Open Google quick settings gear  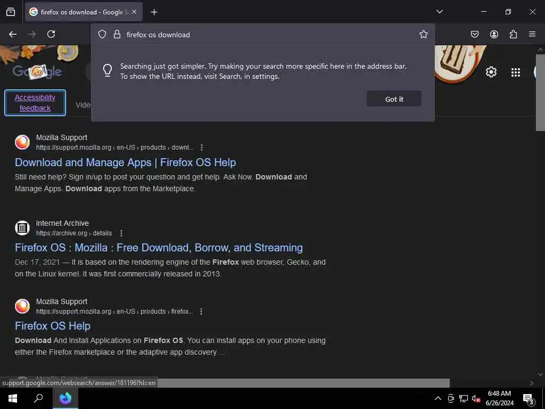pyautogui.click(x=491, y=72)
